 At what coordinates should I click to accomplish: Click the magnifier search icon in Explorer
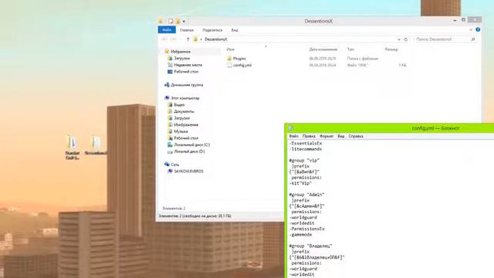tap(473, 39)
